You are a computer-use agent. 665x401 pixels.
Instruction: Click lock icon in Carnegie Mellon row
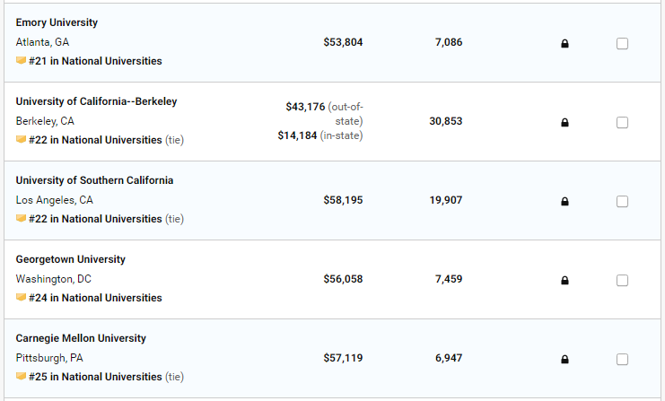[x=564, y=359]
